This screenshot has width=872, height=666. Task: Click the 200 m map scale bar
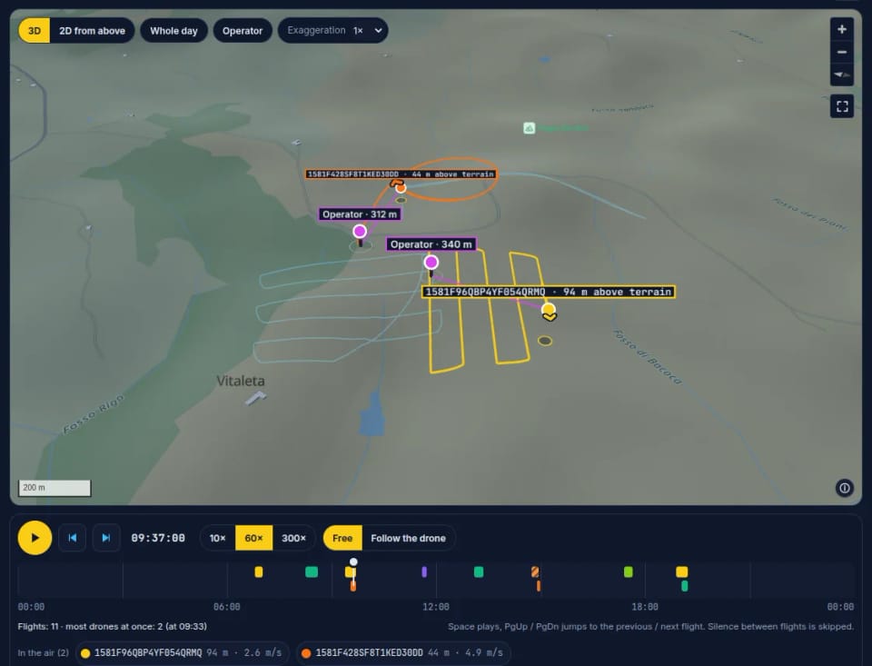tap(54, 488)
